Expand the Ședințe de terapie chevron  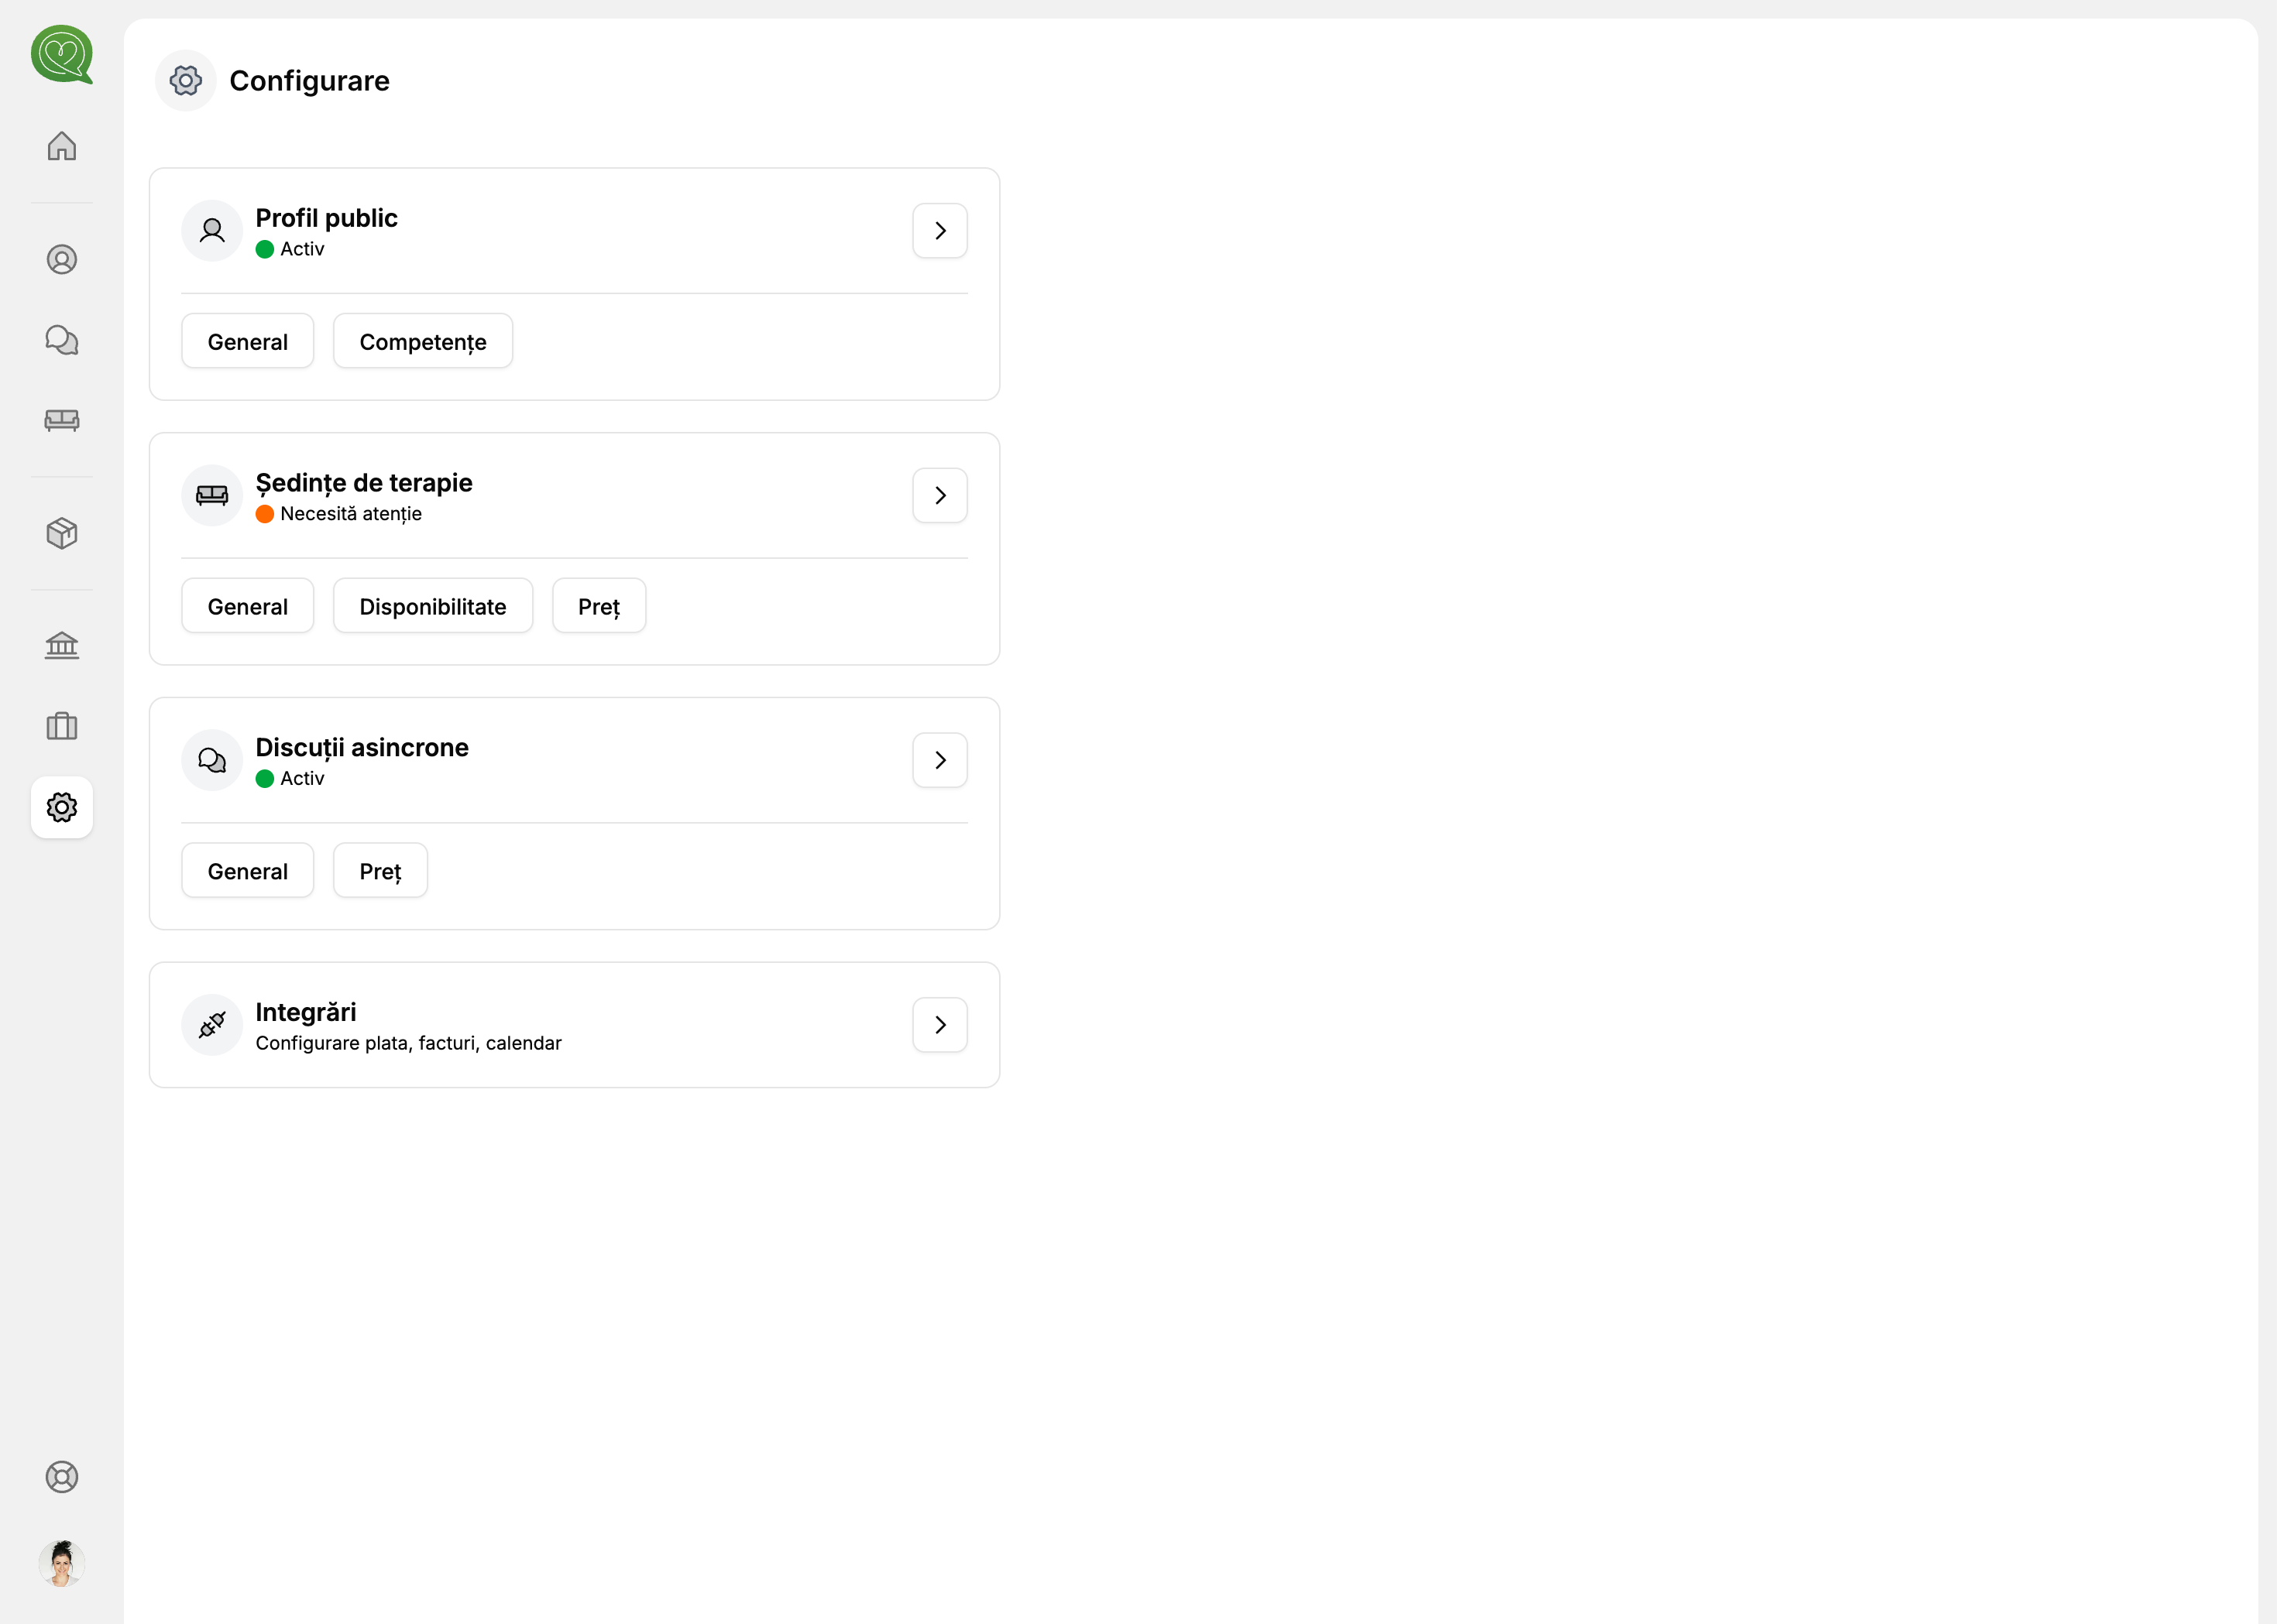click(x=939, y=494)
